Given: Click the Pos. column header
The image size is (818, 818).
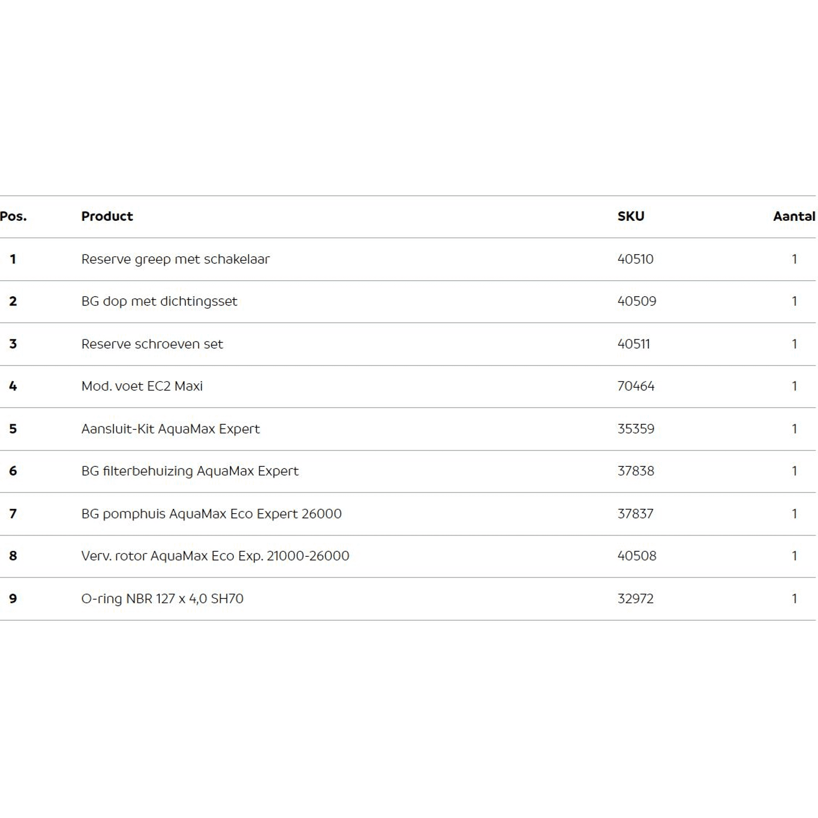Looking at the screenshot, I should [x=13, y=216].
